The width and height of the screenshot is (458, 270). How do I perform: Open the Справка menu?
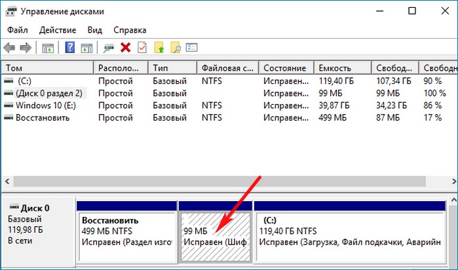(x=130, y=30)
